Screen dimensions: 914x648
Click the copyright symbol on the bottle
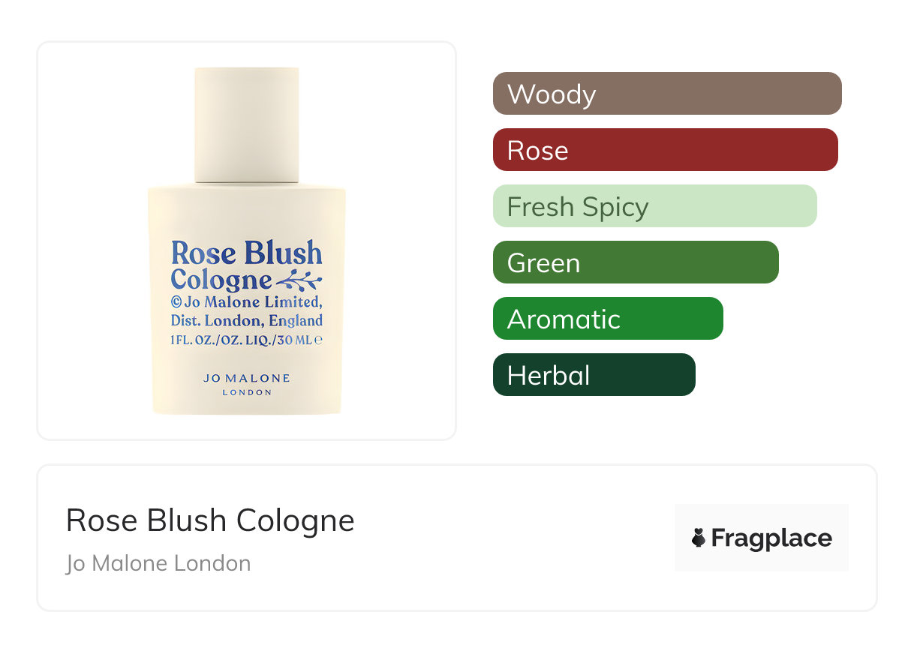pos(177,302)
